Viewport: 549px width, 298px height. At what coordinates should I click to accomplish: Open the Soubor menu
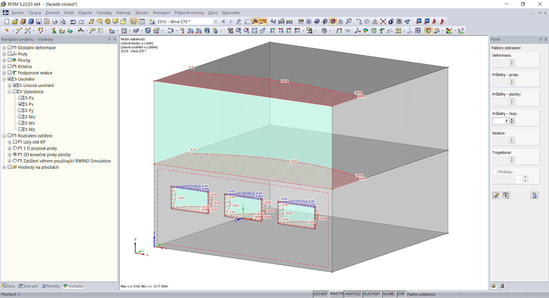pos(18,13)
